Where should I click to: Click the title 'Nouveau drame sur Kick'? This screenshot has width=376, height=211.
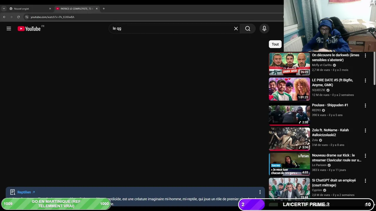[337, 158]
